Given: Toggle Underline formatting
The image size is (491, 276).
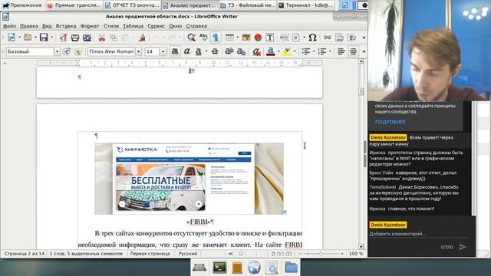Looking at the screenshot, I should 199,51.
